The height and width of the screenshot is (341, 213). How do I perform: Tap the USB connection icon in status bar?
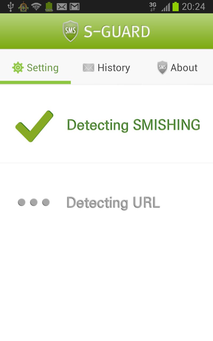(10, 6)
